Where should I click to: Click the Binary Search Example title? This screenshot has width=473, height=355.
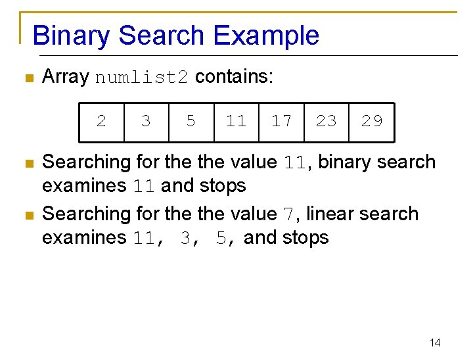click(x=175, y=35)
